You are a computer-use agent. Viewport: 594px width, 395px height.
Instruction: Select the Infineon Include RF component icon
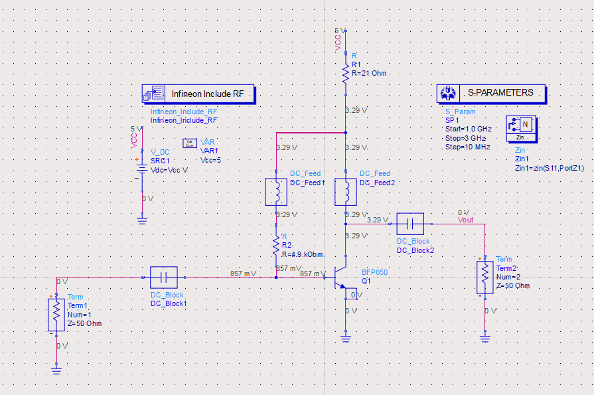(x=153, y=94)
